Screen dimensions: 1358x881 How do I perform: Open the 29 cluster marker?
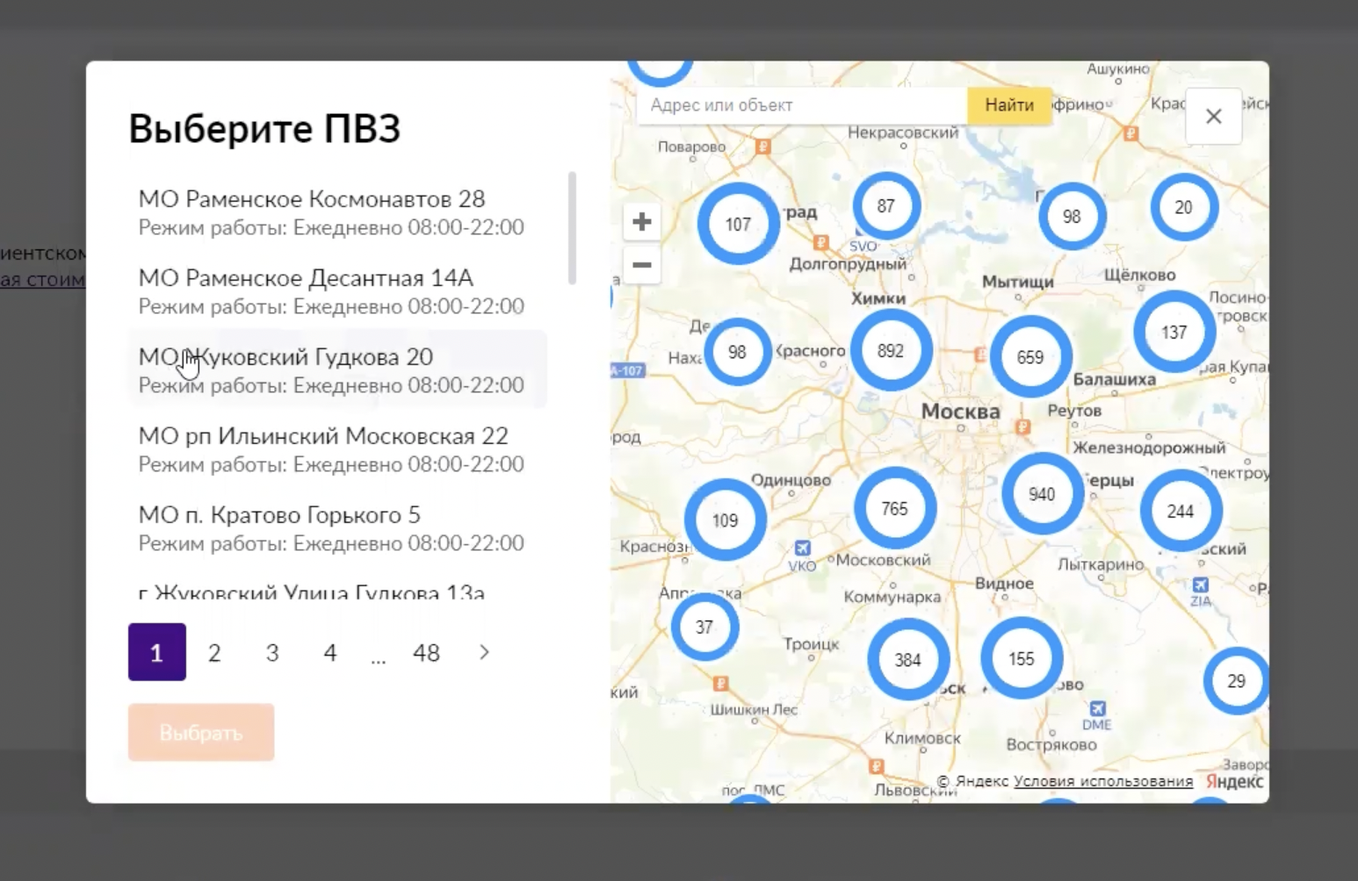(1236, 681)
